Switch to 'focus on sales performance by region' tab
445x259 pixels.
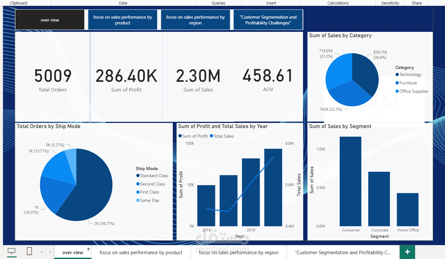(239, 252)
